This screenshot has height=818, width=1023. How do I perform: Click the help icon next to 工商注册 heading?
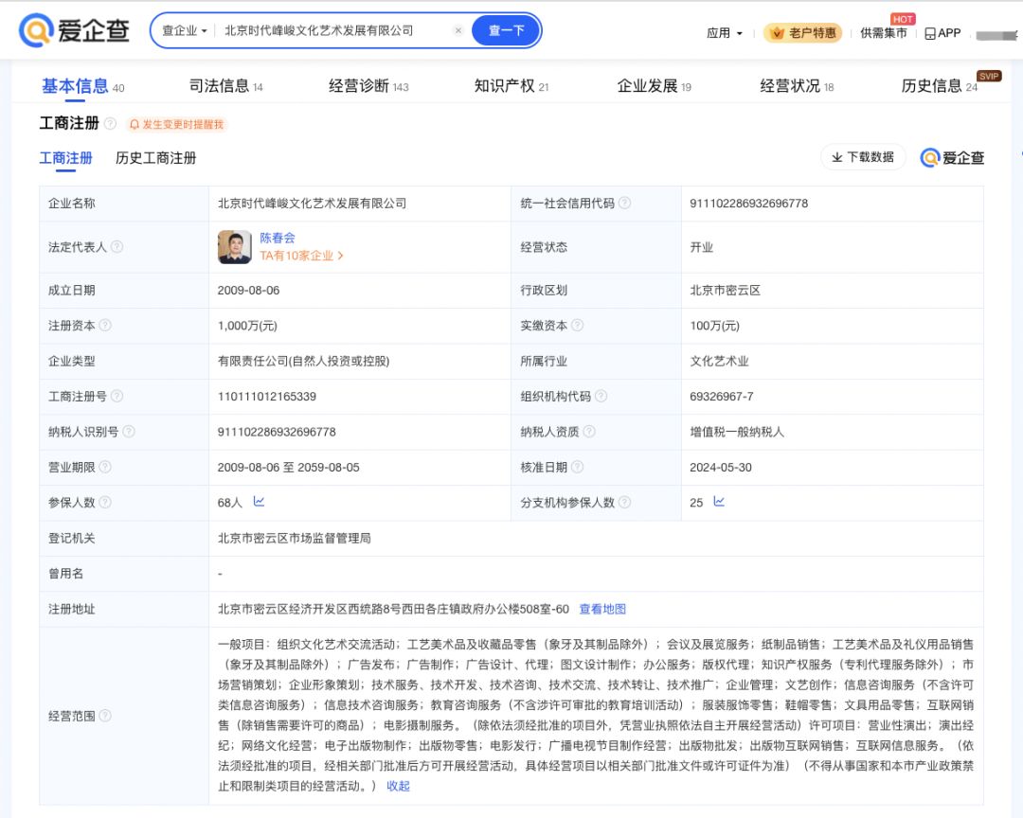tap(110, 123)
